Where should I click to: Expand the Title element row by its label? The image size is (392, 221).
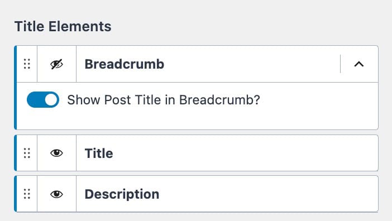[99, 153]
